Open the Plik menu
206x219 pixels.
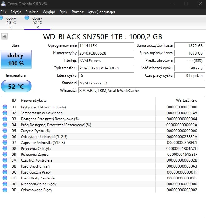tap(3, 12)
